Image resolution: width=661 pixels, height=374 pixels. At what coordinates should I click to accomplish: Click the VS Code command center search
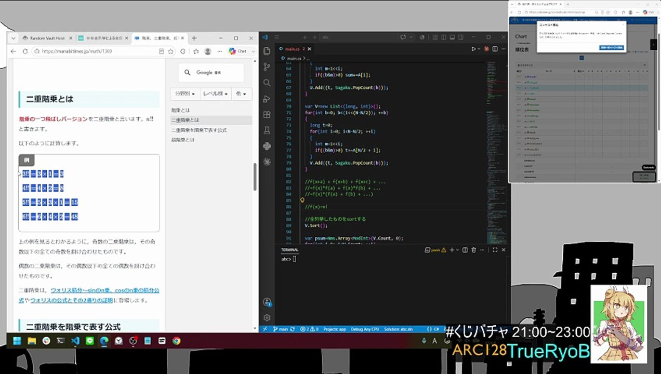(x=359, y=37)
